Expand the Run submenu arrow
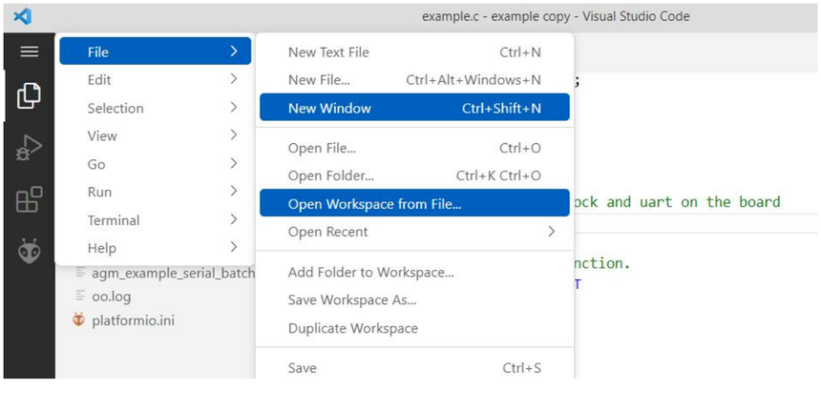 pos(234,192)
